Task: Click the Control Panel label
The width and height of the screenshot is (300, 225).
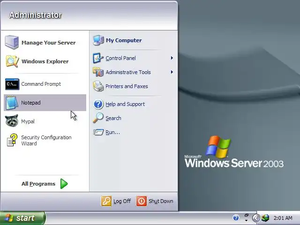Action: 120,58
